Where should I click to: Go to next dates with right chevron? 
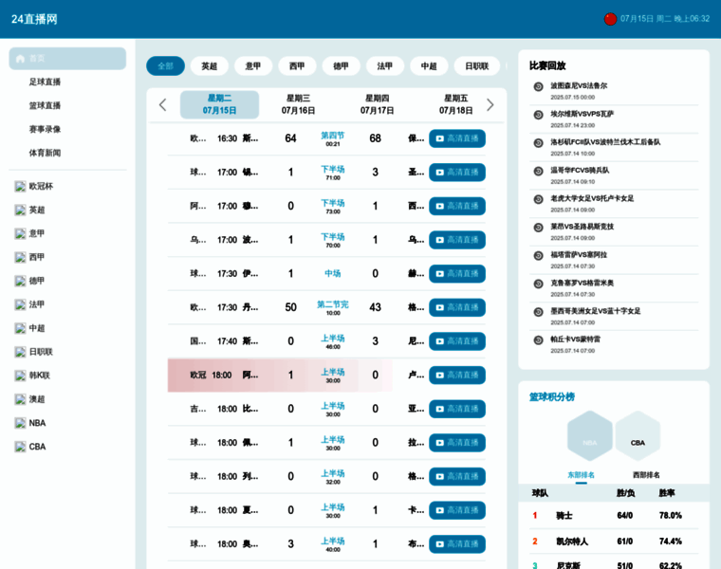(x=490, y=104)
